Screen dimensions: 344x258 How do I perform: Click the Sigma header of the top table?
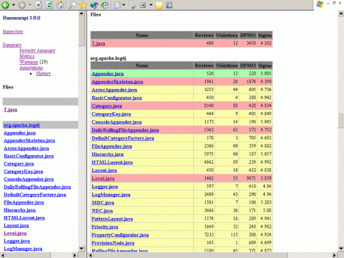pyautogui.click(x=265, y=35)
